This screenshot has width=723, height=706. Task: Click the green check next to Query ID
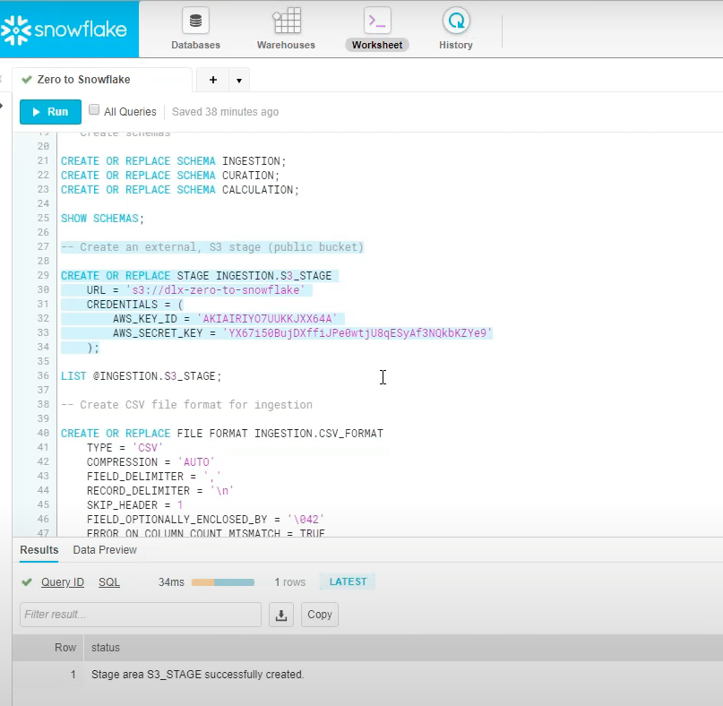coord(27,582)
